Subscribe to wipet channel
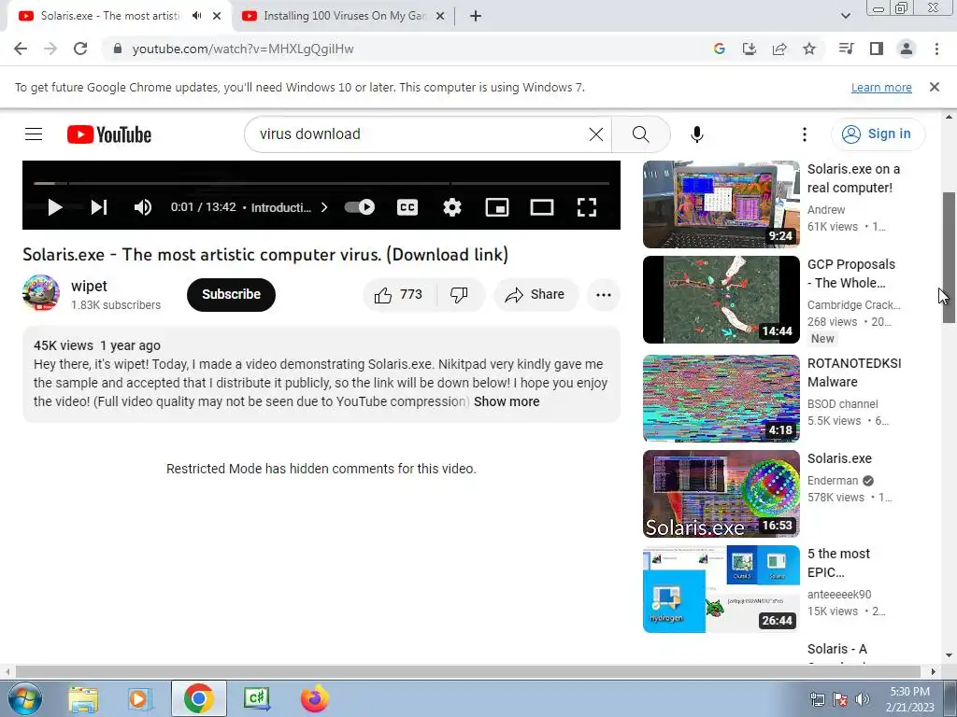957x717 pixels. pyautogui.click(x=232, y=294)
